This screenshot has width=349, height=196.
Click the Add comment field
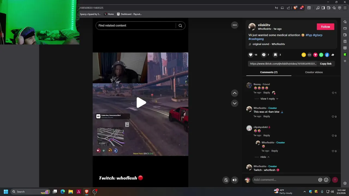(285, 180)
